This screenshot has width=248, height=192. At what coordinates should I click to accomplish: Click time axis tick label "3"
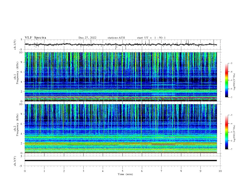[83, 171]
